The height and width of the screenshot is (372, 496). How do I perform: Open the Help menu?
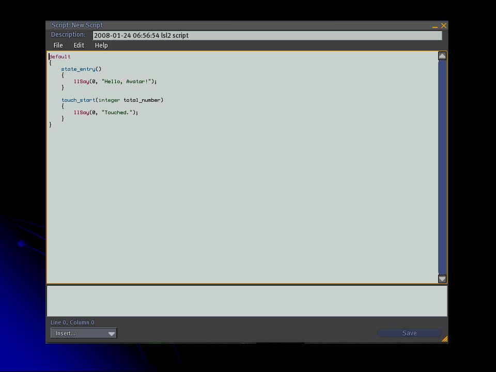pyautogui.click(x=101, y=45)
